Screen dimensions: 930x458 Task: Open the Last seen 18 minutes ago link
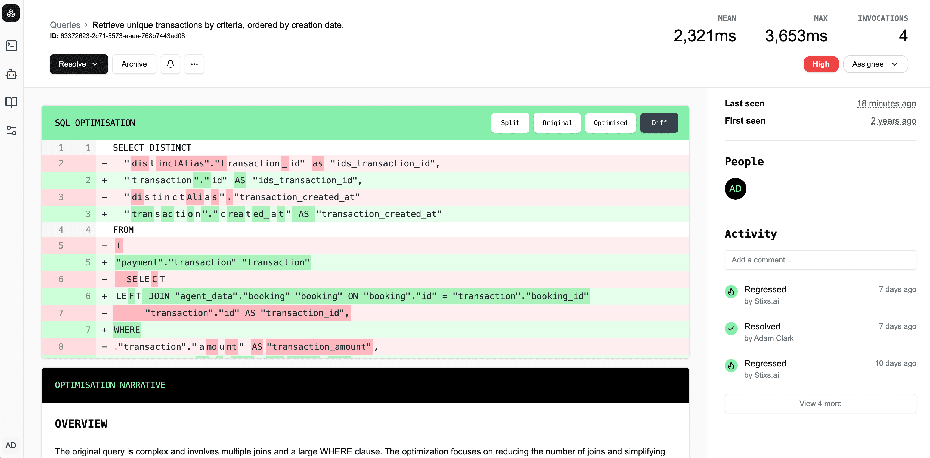pyautogui.click(x=887, y=103)
